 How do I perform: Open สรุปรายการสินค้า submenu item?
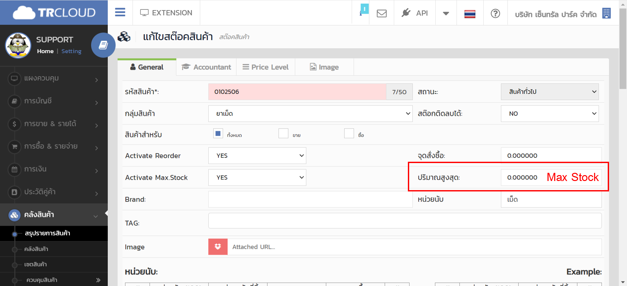[x=54, y=233]
